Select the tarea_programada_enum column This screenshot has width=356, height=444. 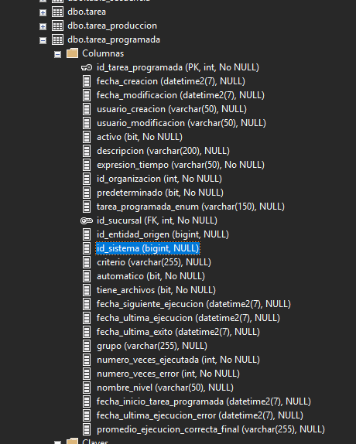pyautogui.click(x=190, y=207)
